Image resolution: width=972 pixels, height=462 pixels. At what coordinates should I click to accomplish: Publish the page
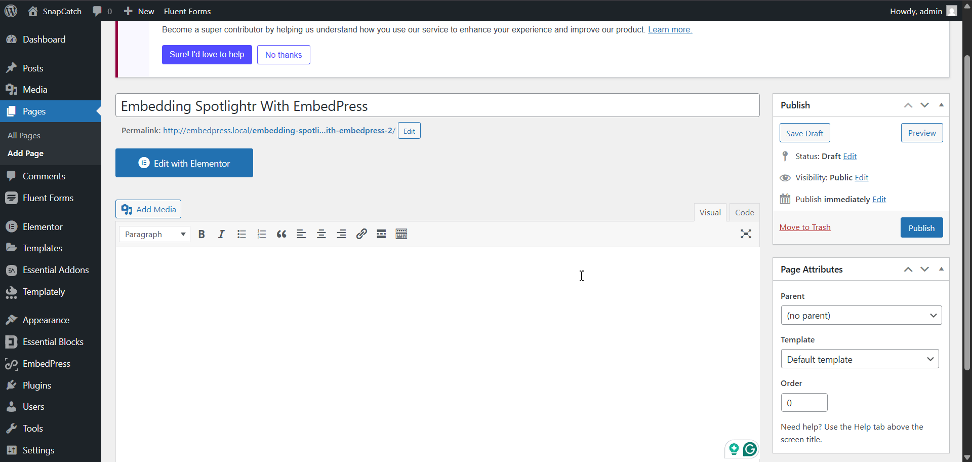[x=921, y=227]
